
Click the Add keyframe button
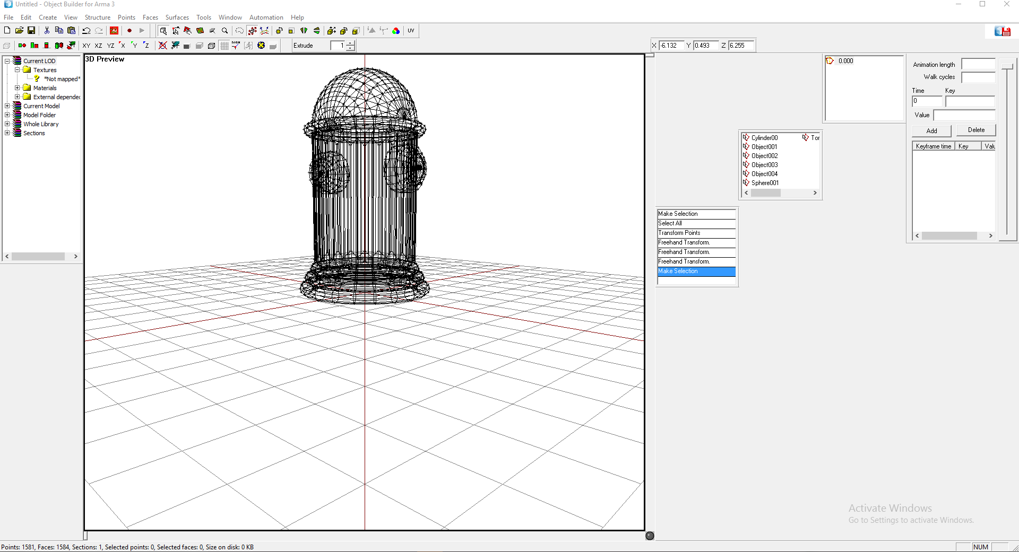click(931, 130)
